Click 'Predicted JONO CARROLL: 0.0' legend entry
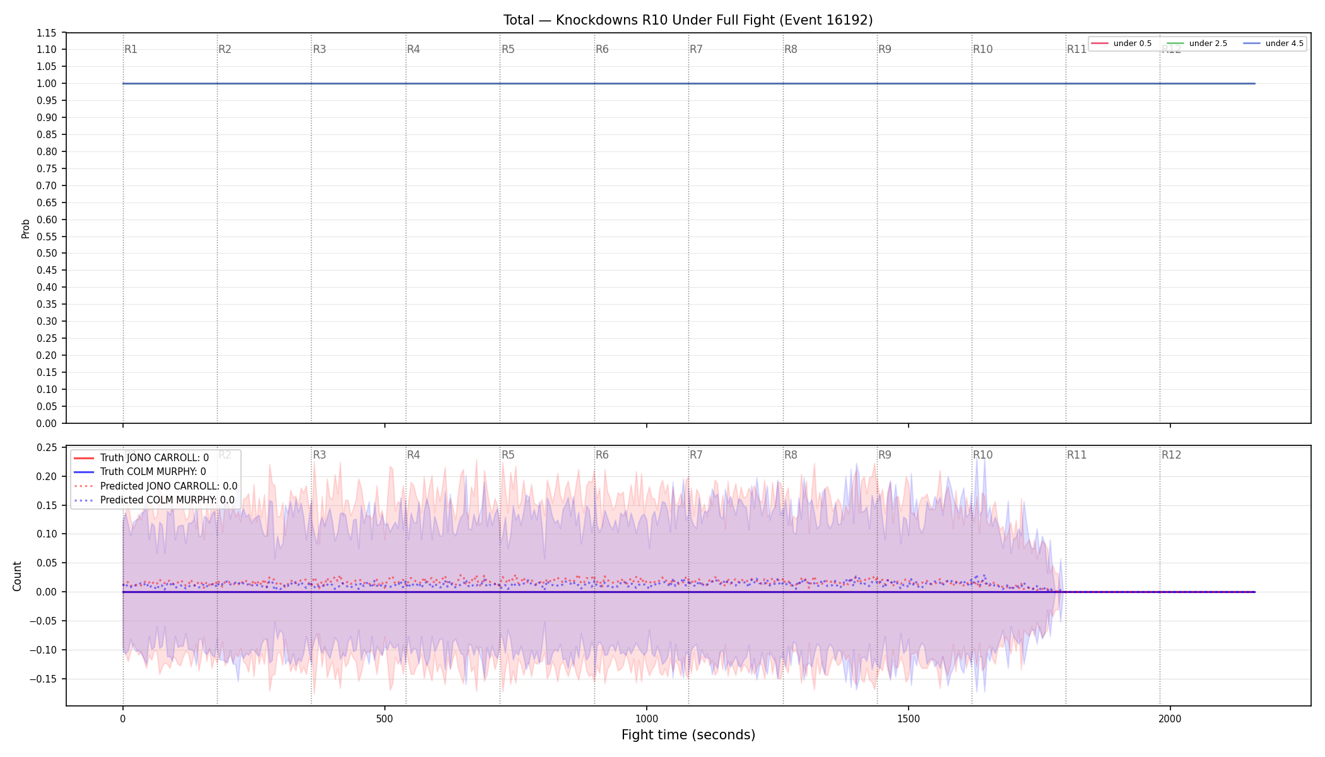 (x=156, y=486)
